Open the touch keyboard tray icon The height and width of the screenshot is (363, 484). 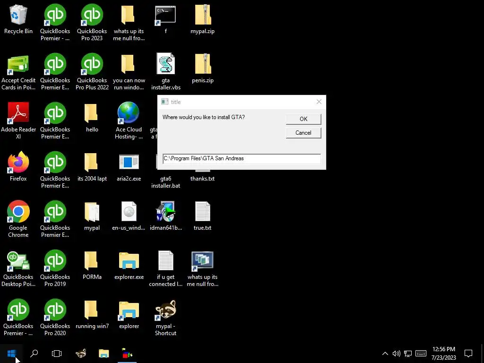421,354
